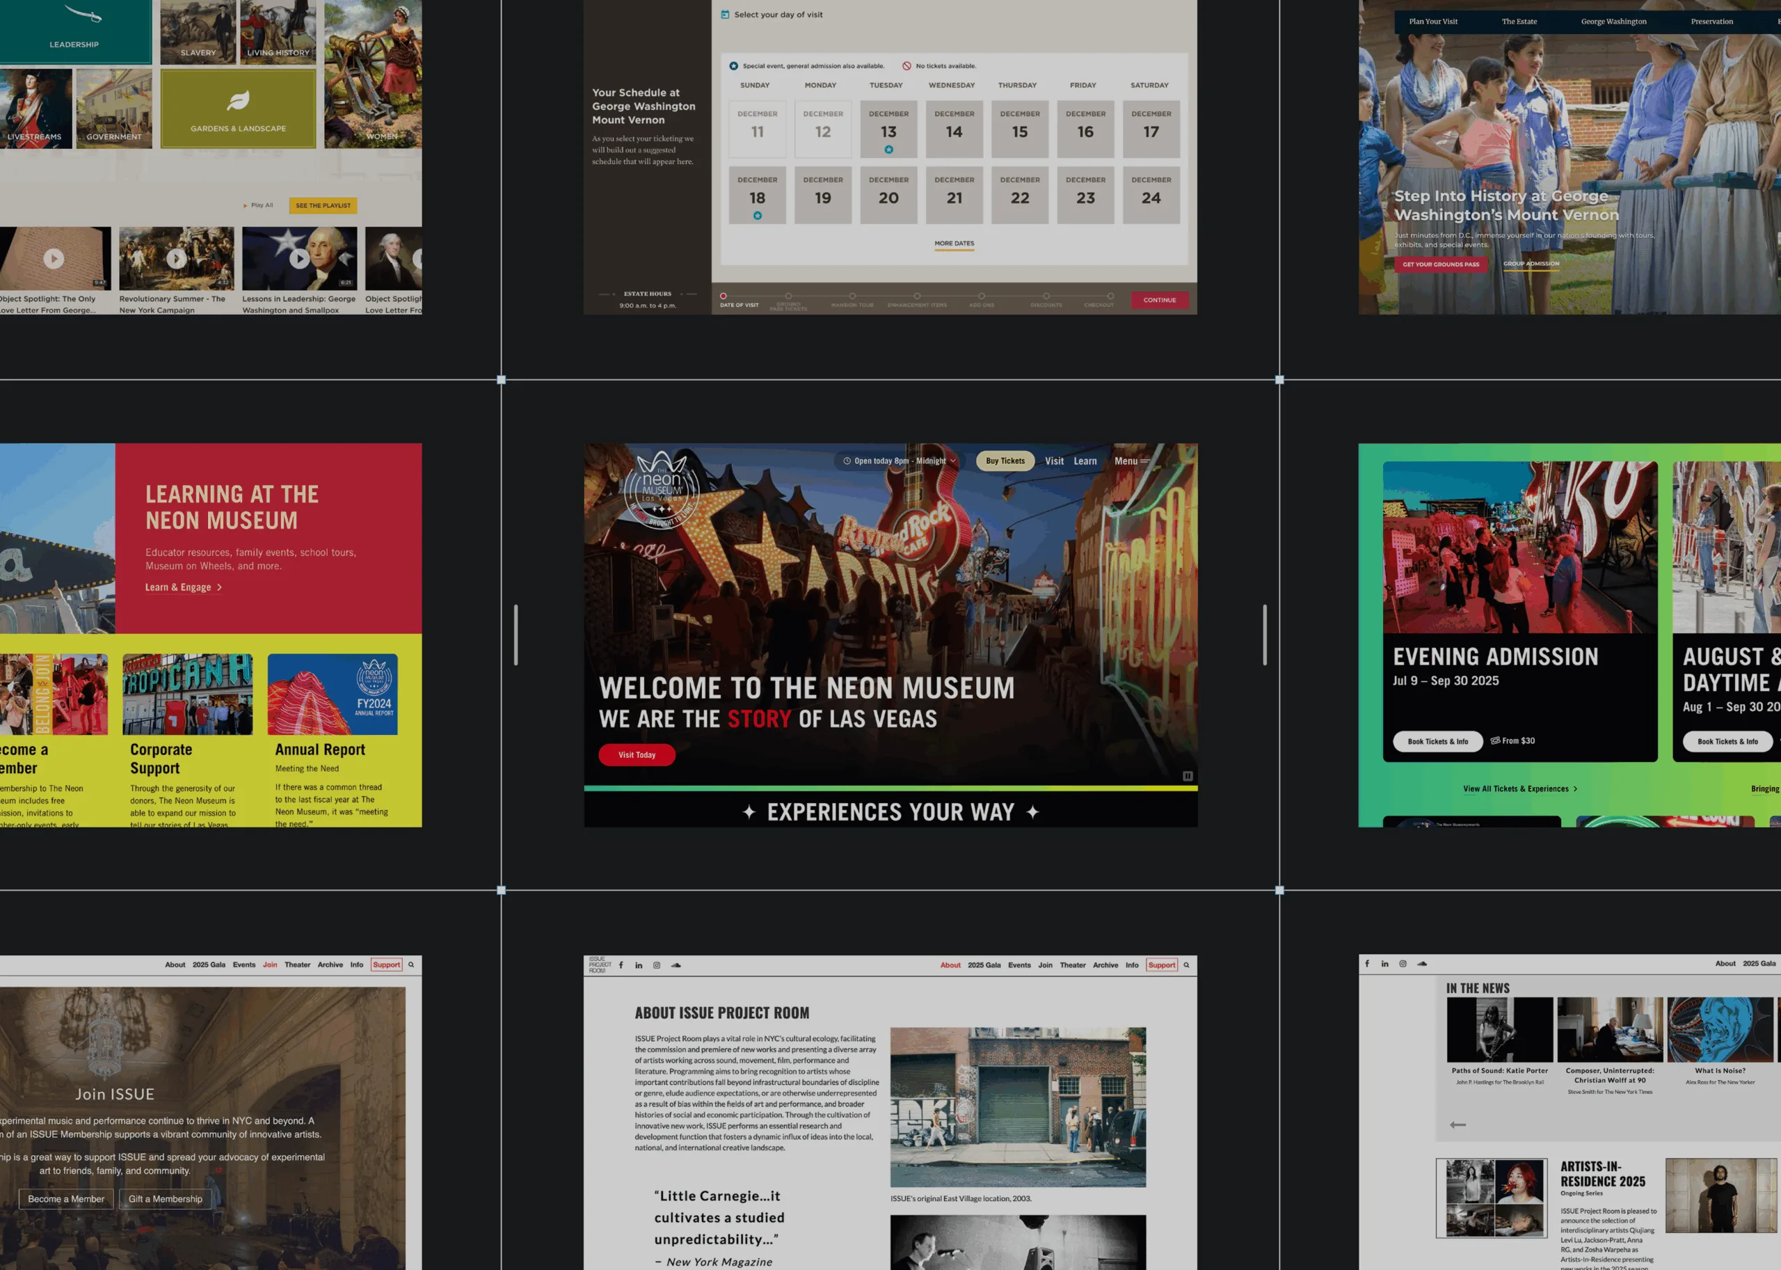Click the sword icon on Leadership tile

point(83,13)
